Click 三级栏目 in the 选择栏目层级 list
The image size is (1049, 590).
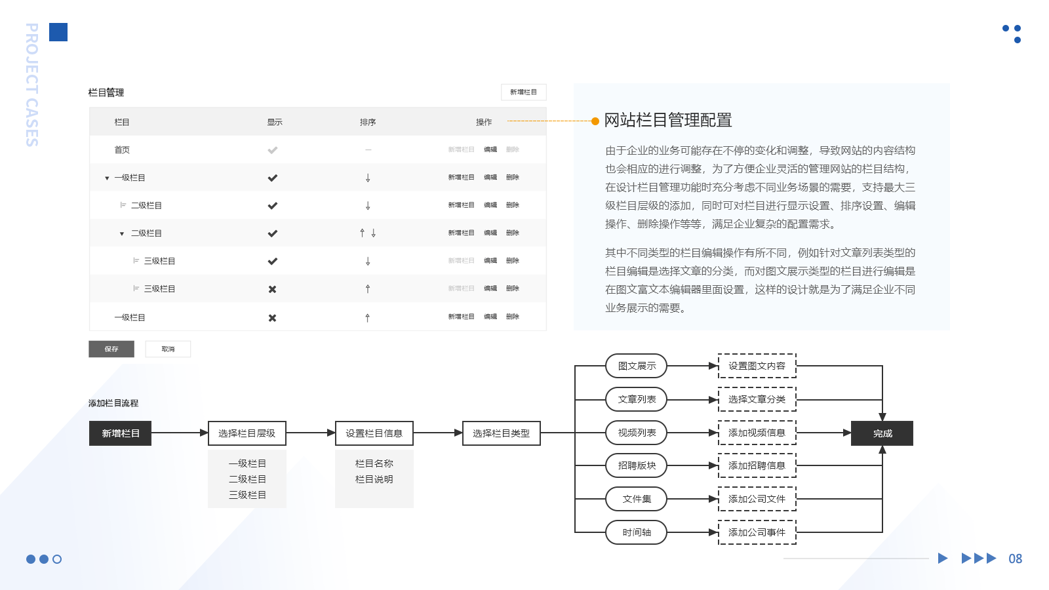pyautogui.click(x=247, y=495)
